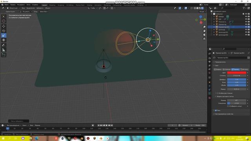The image size is (251, 141).
Task: Collapse the Light panel
Action: coord(214,65)
